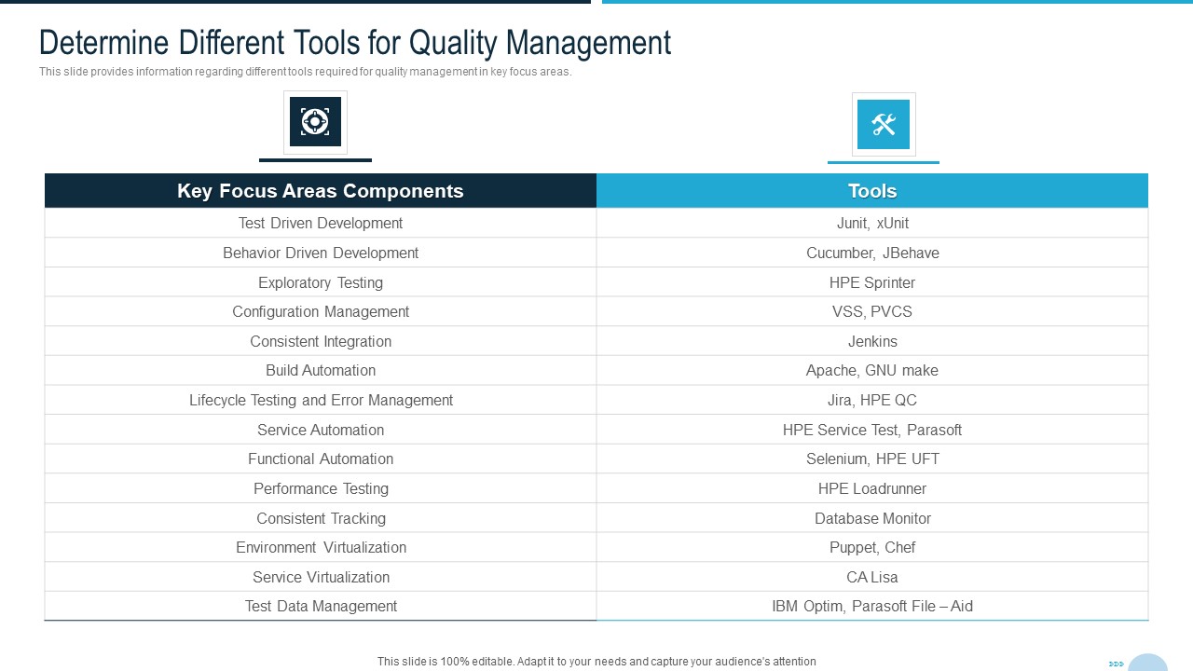The width and height of the screenshot is (1193, 671).
Task: Click the '100% editable' footer note
Action: [x=596, y=662]
